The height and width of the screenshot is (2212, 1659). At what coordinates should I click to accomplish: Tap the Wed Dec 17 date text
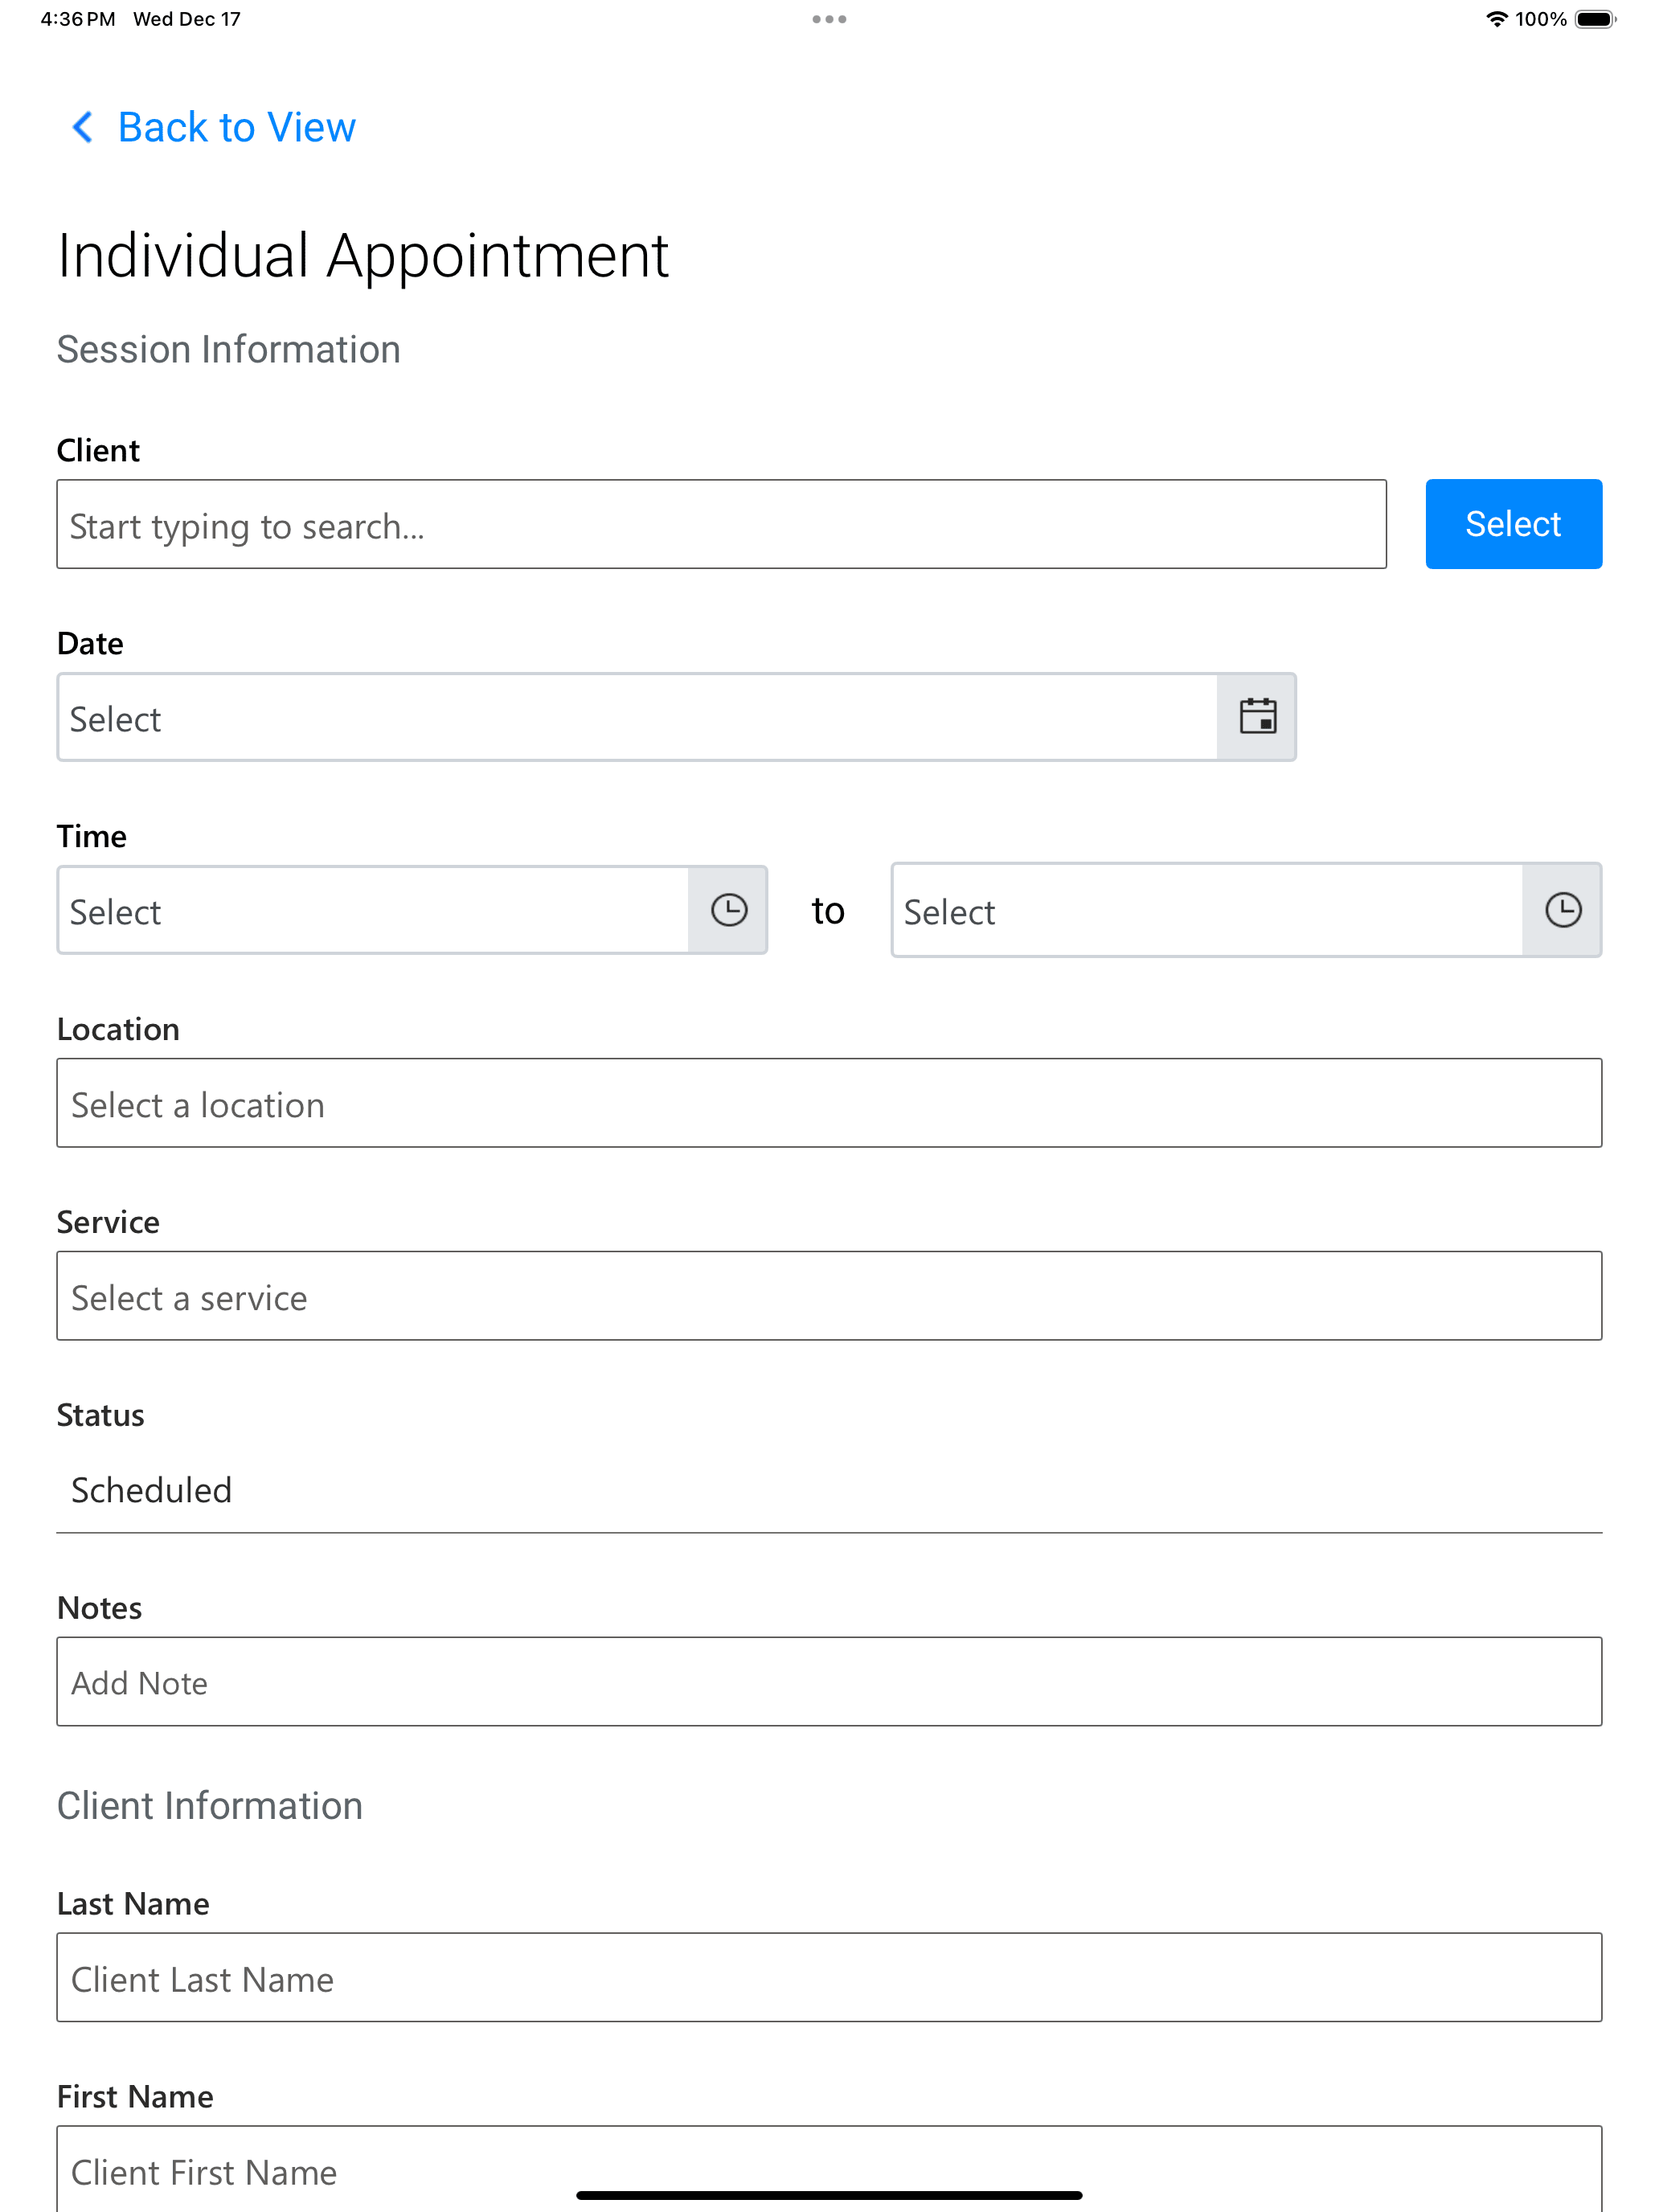click(x=187, y=19)
